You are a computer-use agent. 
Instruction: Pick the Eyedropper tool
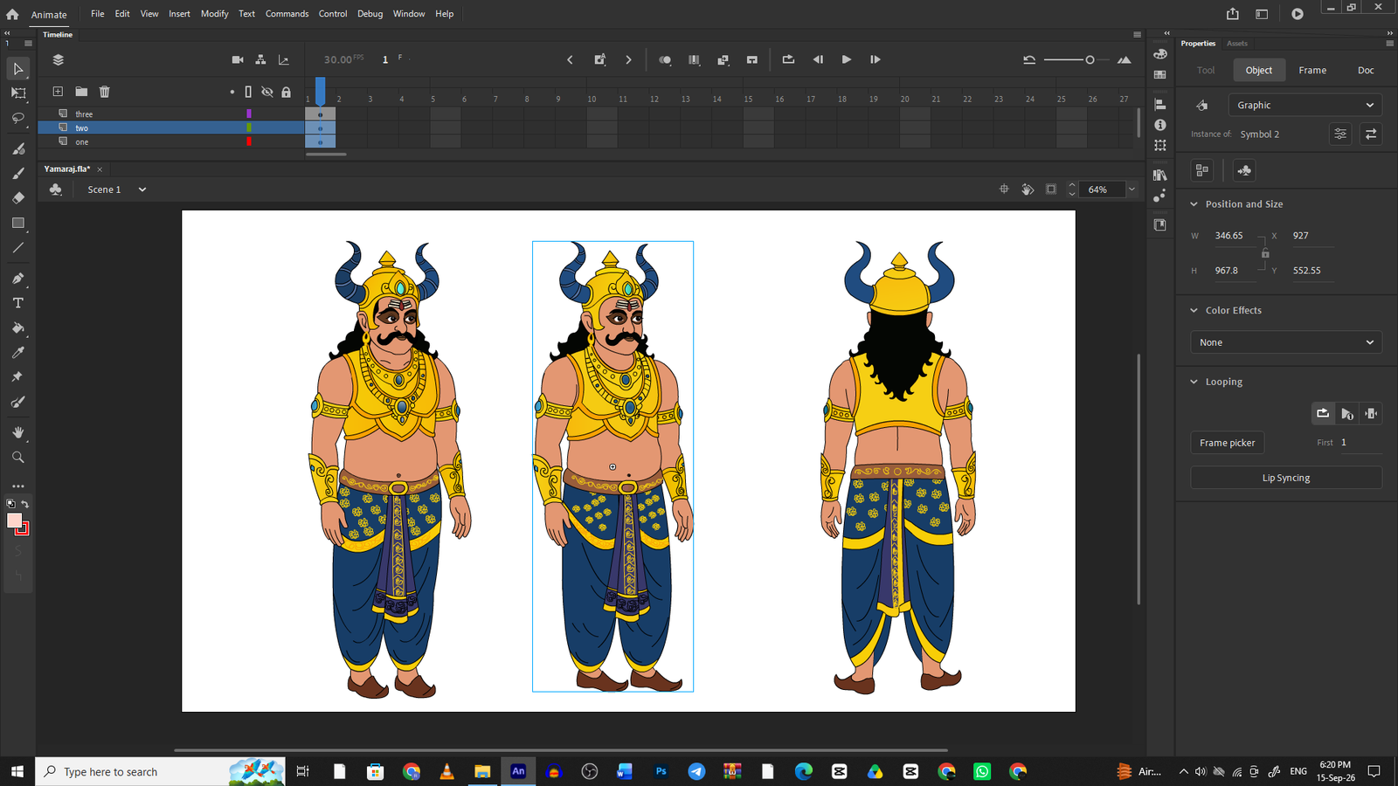click(x=17, y=353)
